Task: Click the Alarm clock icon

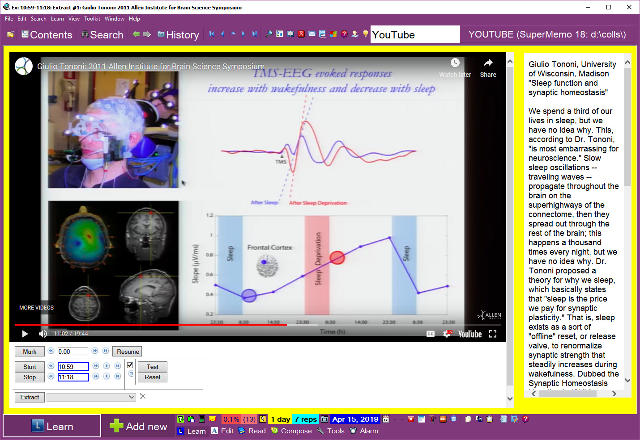Action: [354, 431]
